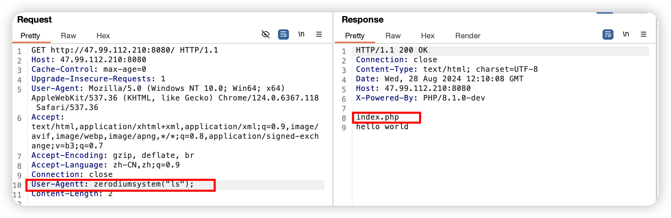Select the Response Pretty tab
This screenshot has height=218, width=671.
(355, 36)
